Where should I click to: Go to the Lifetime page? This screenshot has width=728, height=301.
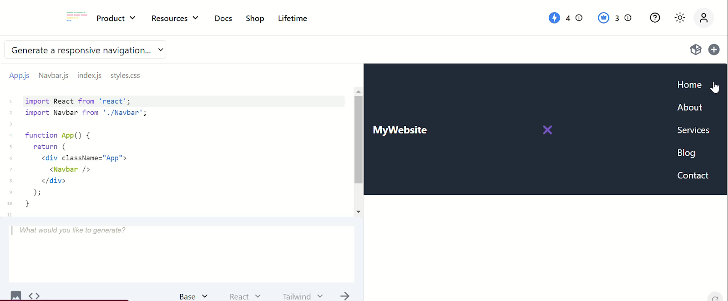(x=293, y=18)
